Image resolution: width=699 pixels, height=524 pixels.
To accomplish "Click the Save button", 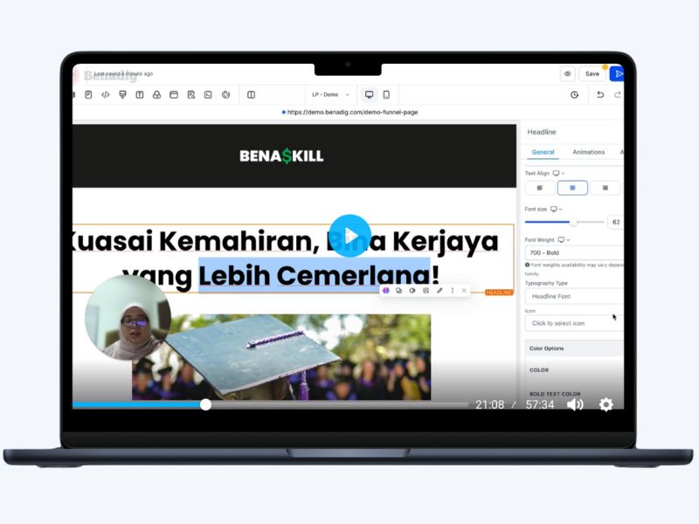I will pos(592,74).
